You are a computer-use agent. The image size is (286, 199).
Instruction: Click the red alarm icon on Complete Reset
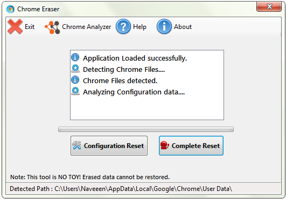tap(164, 145)
